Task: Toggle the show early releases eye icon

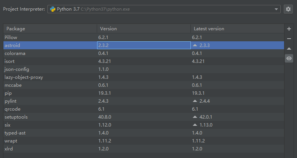Action: [289, 58]
